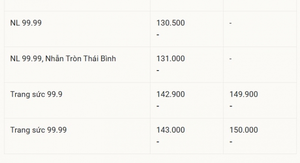Viewport: 300px width, 163px height.
Task: Click sell dash in Nhẫn Tròn Thái Bình row
Action: point(231,59)
